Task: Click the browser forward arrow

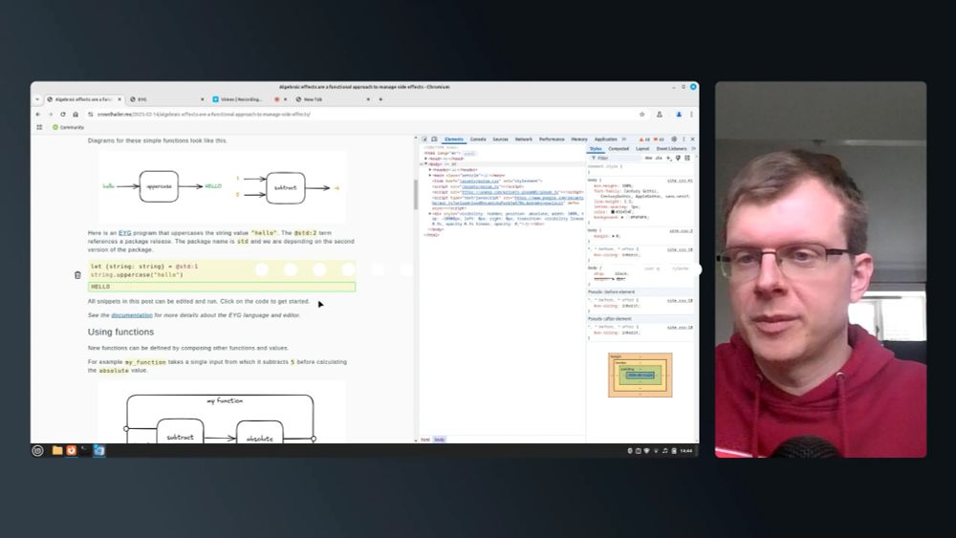Action: (51, 115)
